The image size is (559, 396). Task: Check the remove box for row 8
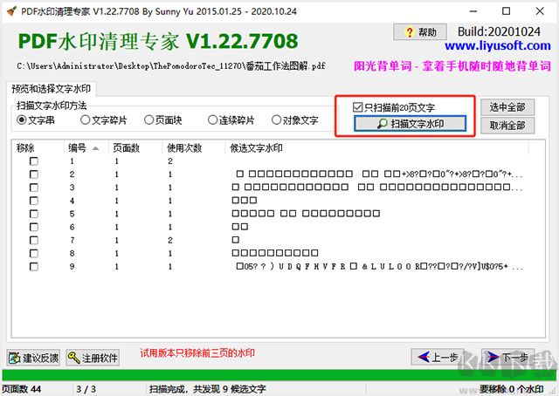pos(34,254)
